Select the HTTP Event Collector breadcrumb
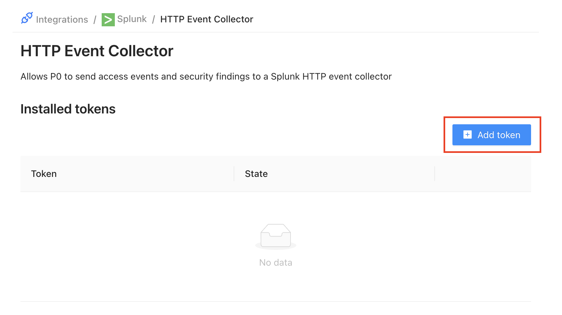 click(207, 19)
